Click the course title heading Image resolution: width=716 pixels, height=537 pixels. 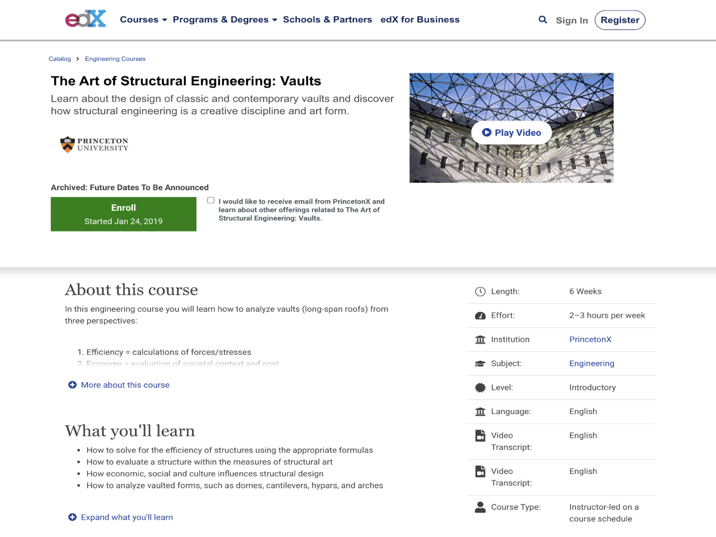[x=186, y=81]
